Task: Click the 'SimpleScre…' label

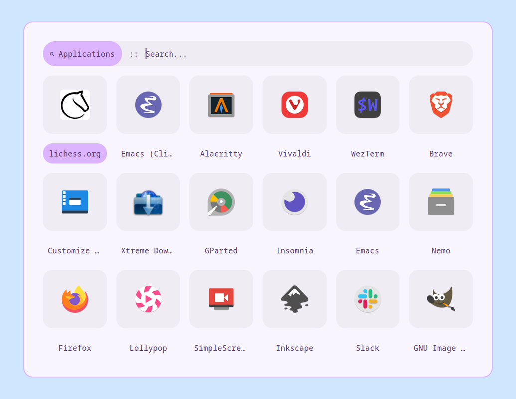Action: pos(220,348)
